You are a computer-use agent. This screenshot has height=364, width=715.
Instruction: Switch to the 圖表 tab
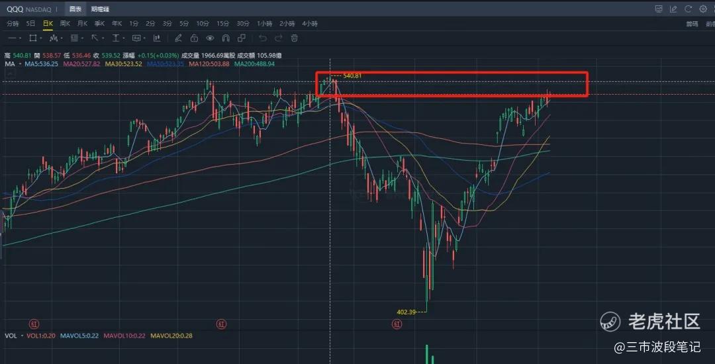coord(75,9)
